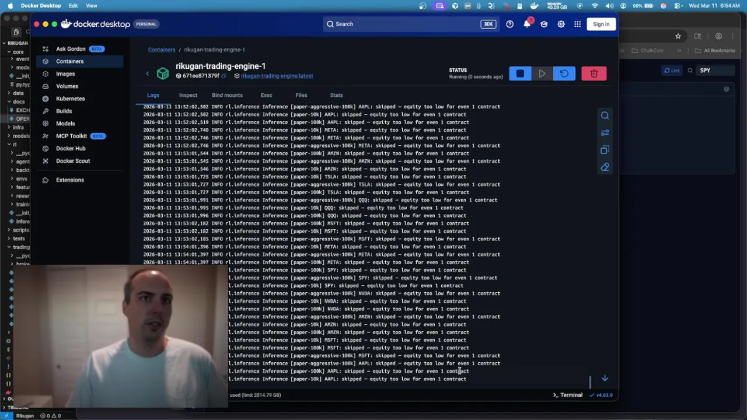The width and height of the screenshot is (747, 420).
Task: Switch to the Exec tab
Action: coord(266,95)
